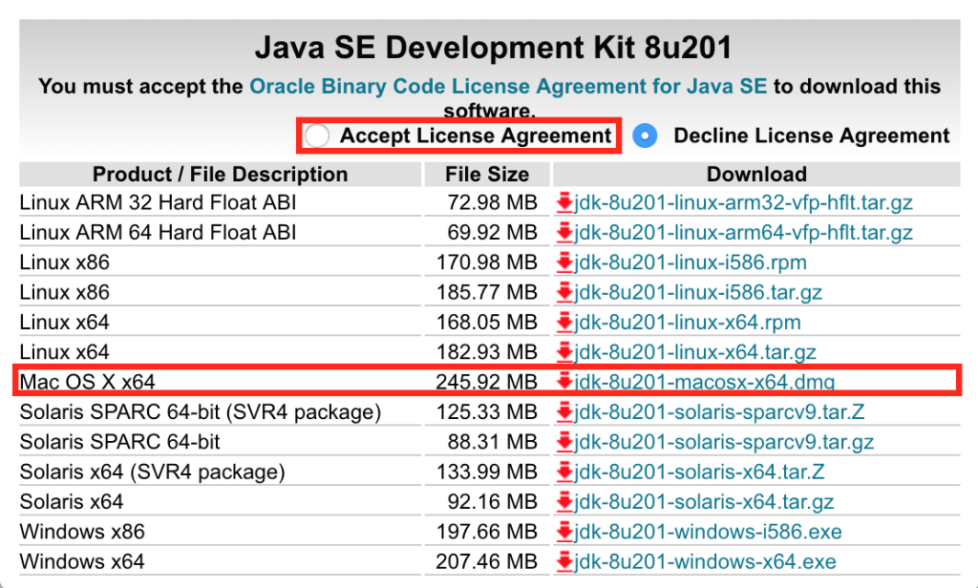Click the Linux ARM 32 Hard Float ABI text
This screenshot has height=588, width=978.
(158, 202)
